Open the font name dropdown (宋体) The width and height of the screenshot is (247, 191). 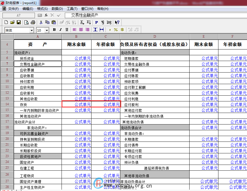tap(32, 30)
